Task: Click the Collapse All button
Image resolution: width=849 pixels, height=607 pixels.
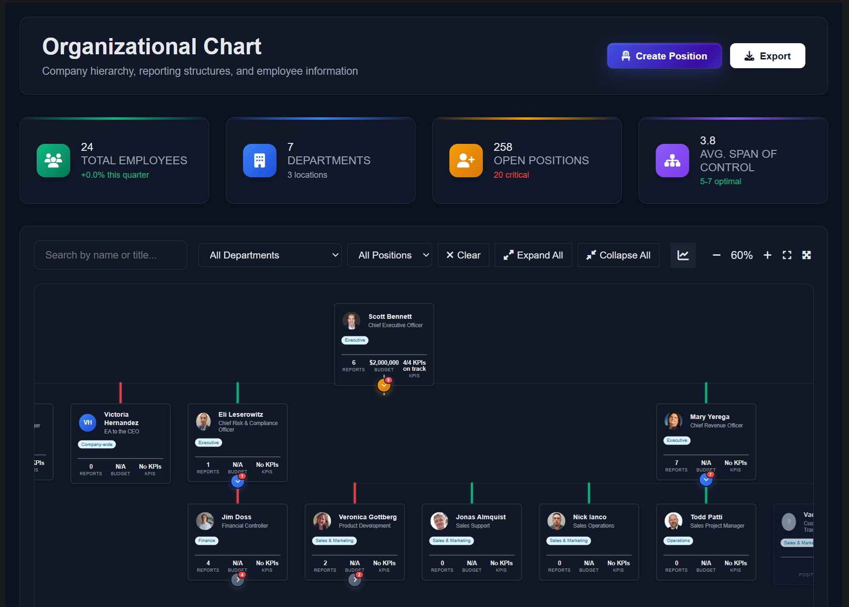Action: 618,255
